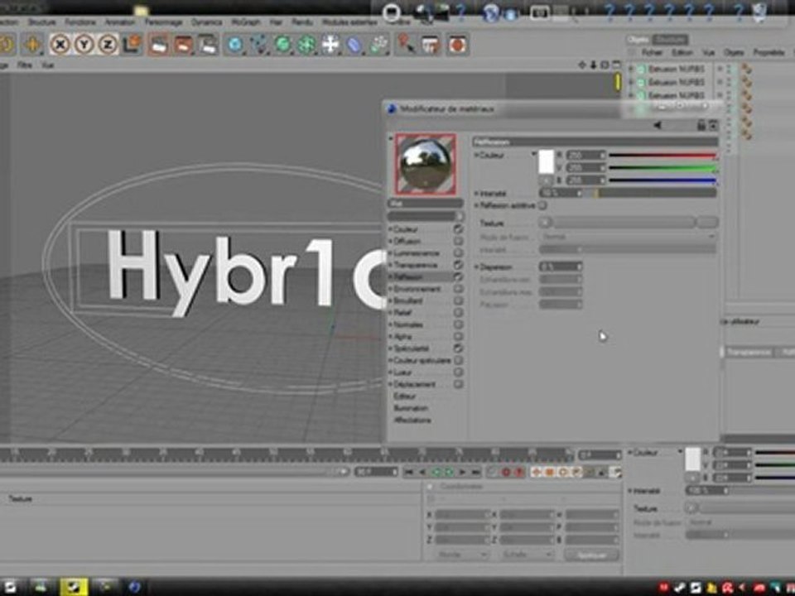The image size is (795, 596).
Task: Click the record keyframe red button
Action: (505, 473)
